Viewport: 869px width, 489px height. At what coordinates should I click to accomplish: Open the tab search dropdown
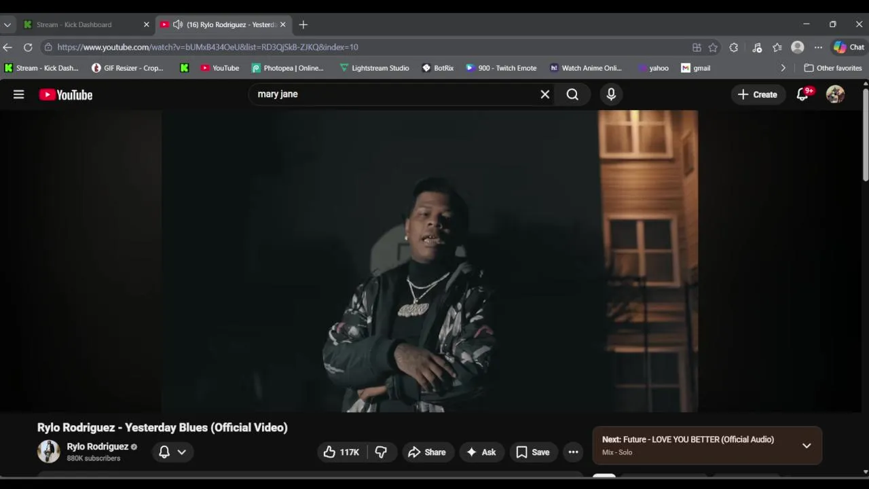(x=7, y=24)
